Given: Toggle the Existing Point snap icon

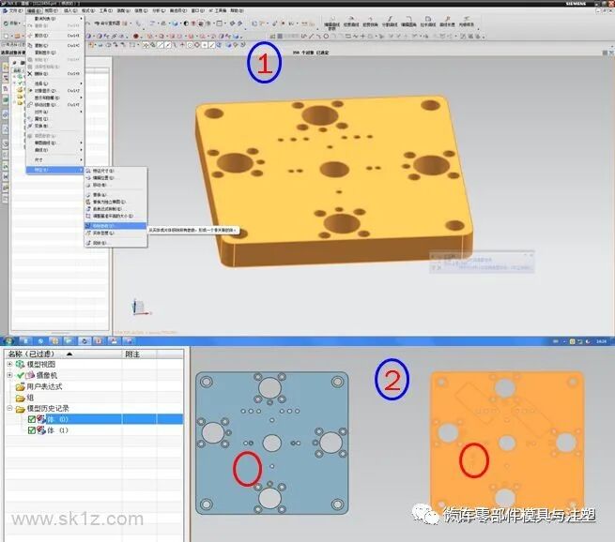Looking at the screenshot, I should [x=205, y=45].
